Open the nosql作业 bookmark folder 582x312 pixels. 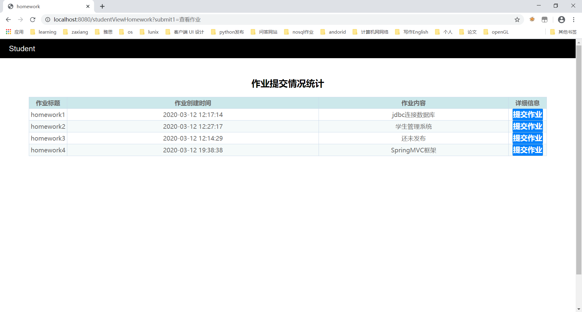303,32
